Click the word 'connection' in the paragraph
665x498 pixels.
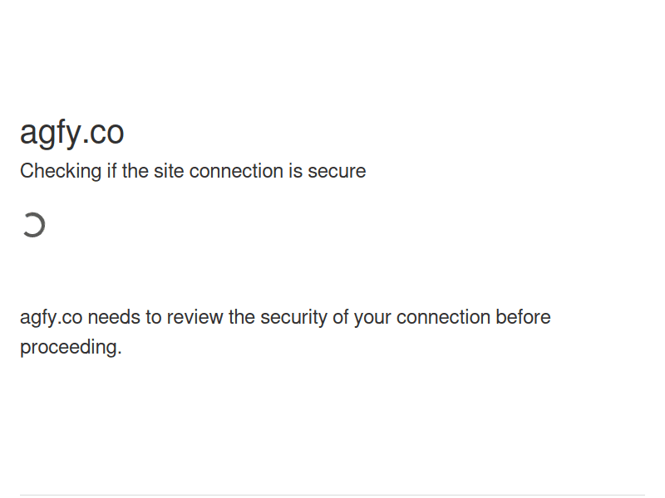(443, 317)
